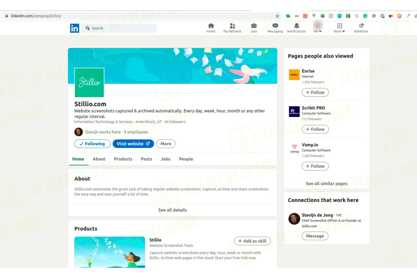Open the Stillio product title
Image resolution: width=417 pixels, height=278 pixels.
tap(155, 240)
